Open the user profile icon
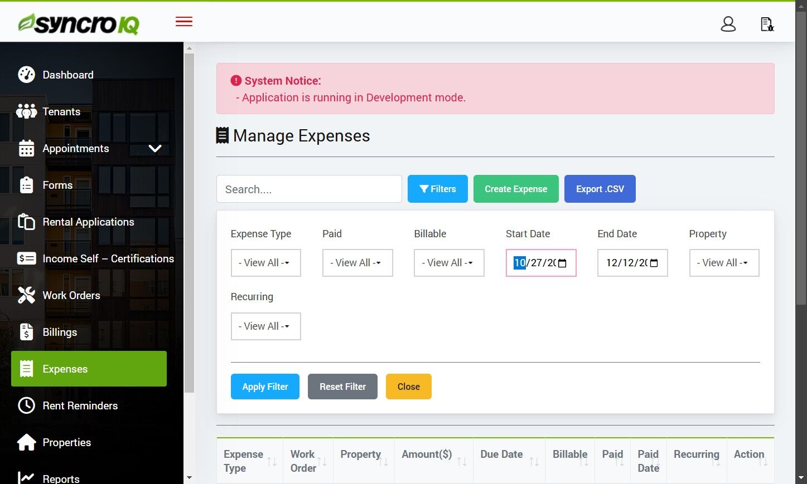 tap(728, 24)
